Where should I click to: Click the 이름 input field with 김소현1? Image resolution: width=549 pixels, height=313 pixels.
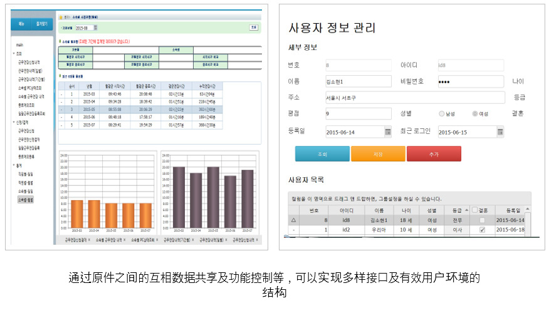click(358, 81)
